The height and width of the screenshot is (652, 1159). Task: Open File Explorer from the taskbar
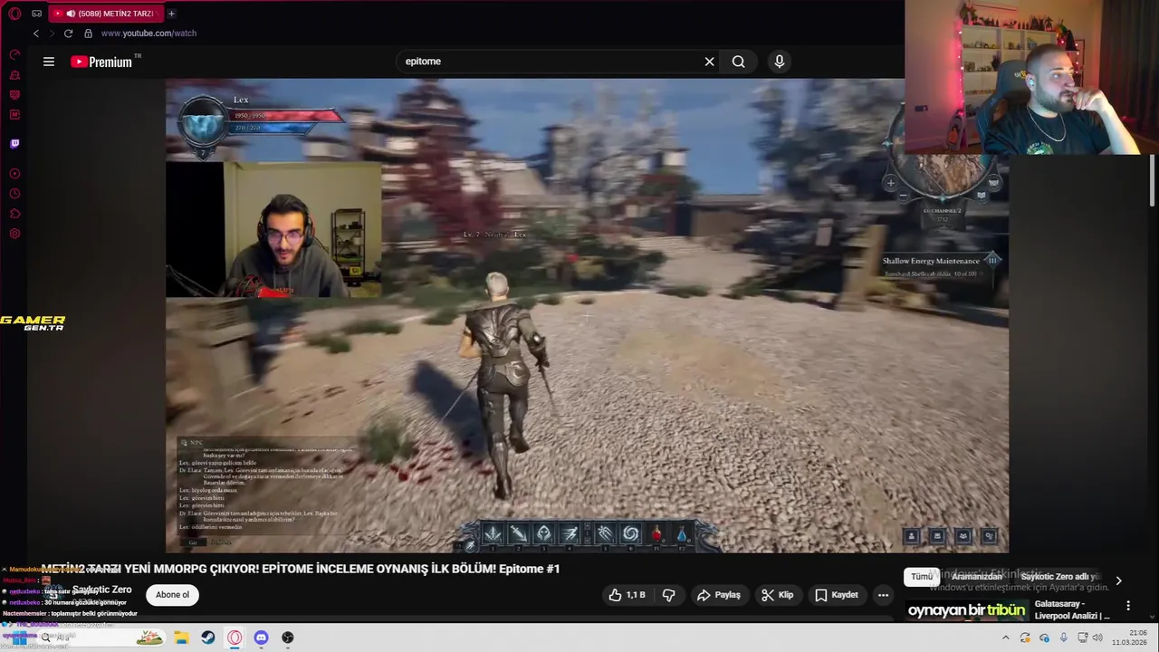pyautogui.click(x=181, y=638)
